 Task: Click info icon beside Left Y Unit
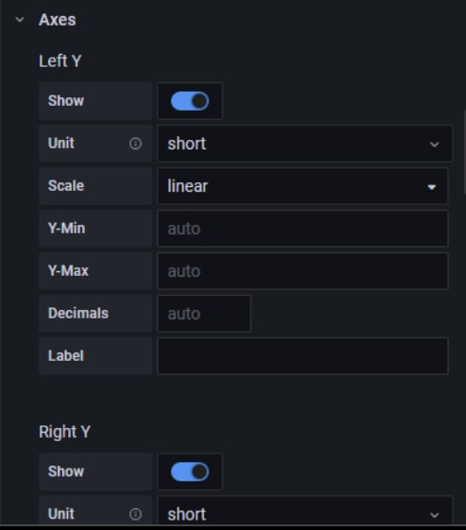tap(135, 144)
